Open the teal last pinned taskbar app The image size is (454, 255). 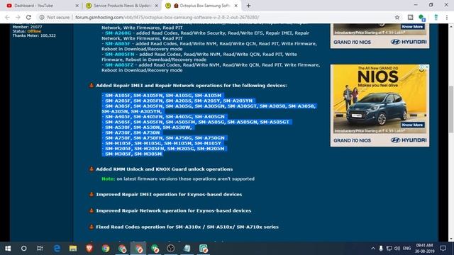point(204,249)
